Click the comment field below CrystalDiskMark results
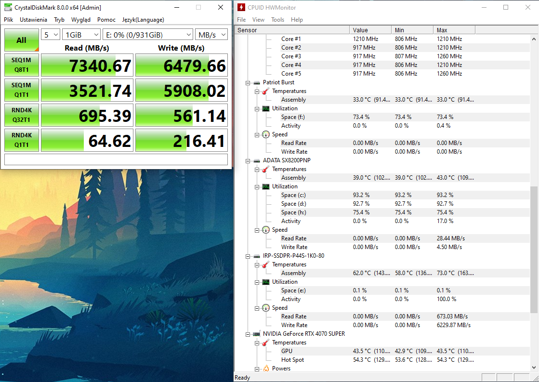This screenshot has height=382, width=539. click(116, 159)
